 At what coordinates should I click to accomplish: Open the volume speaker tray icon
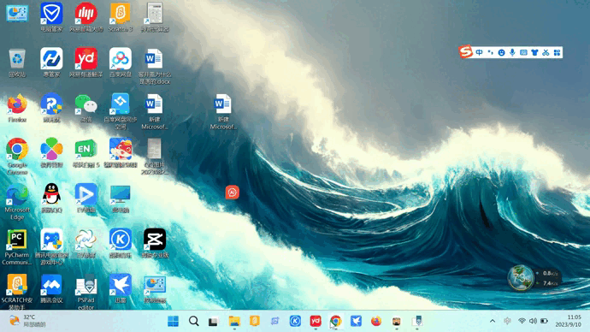(x=533, y=321)
